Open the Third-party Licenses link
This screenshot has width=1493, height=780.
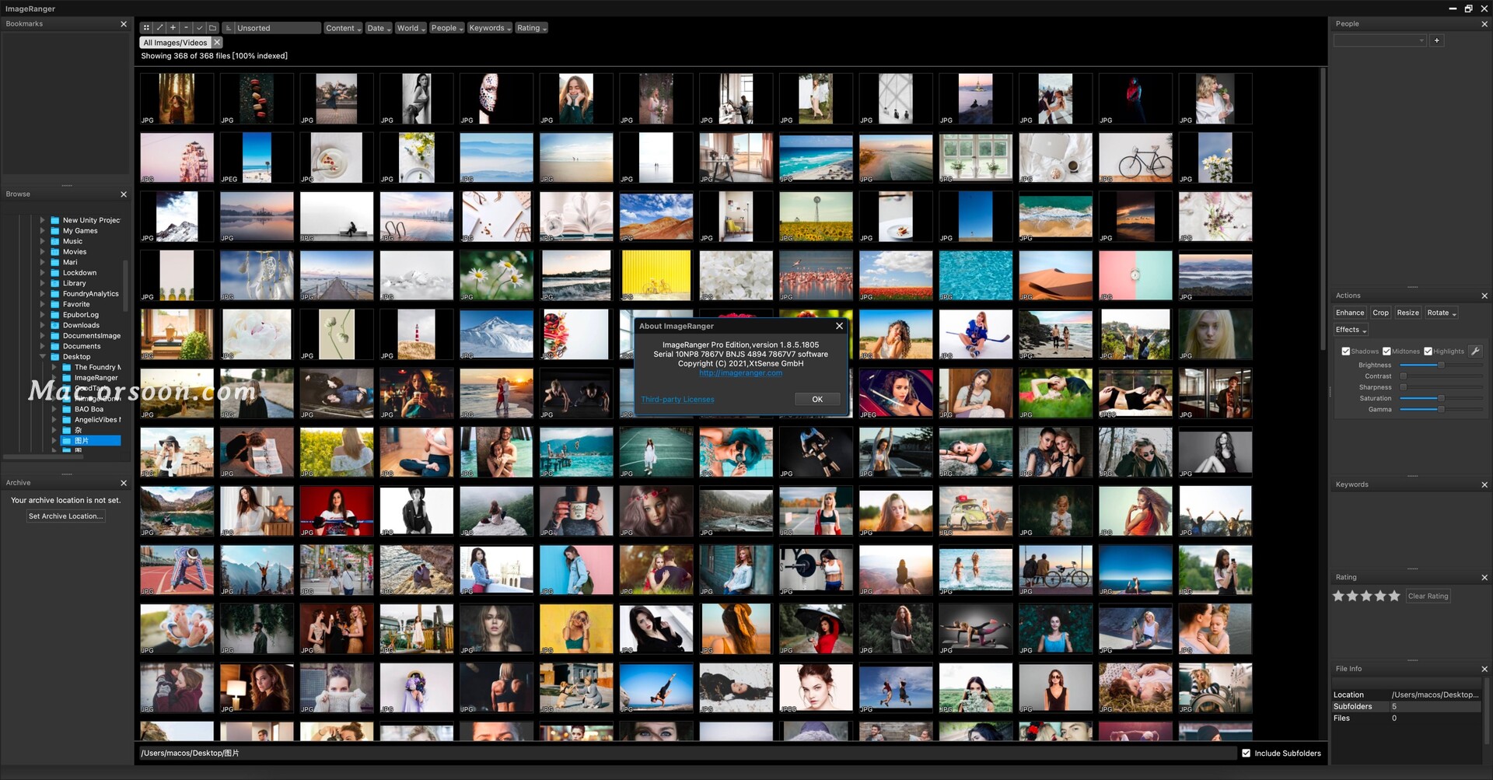pos(677,400)
